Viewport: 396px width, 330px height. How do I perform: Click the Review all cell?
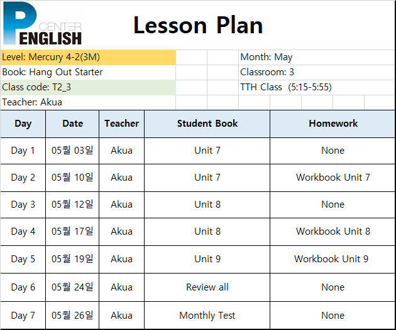pyautogui.click(x=207, y=287)
